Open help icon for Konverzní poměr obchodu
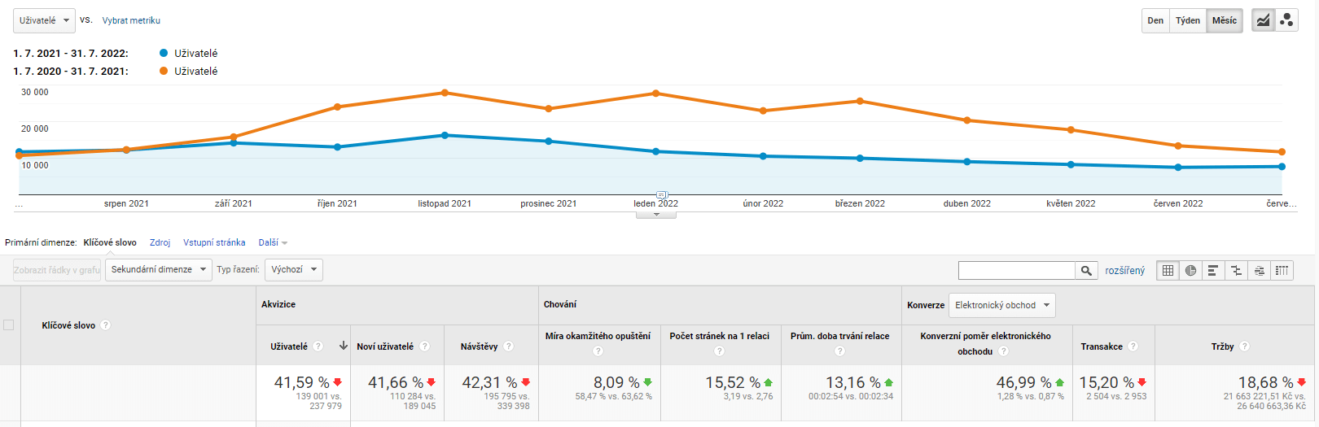The width and height of the screenshot is (1319, 427). click(x=1004, y=351)
